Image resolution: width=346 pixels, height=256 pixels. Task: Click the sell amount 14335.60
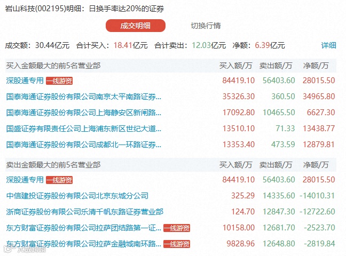(279, 196)
